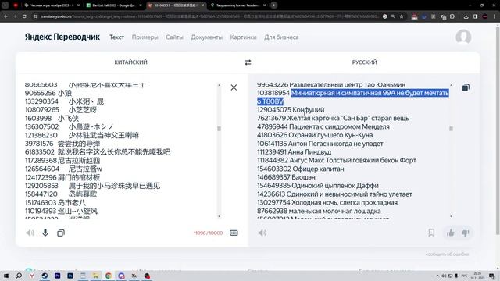This screenshot has height=281, width=500.
Task: Click the source scrollbar down arrow
Action: (x=219, y=216)
